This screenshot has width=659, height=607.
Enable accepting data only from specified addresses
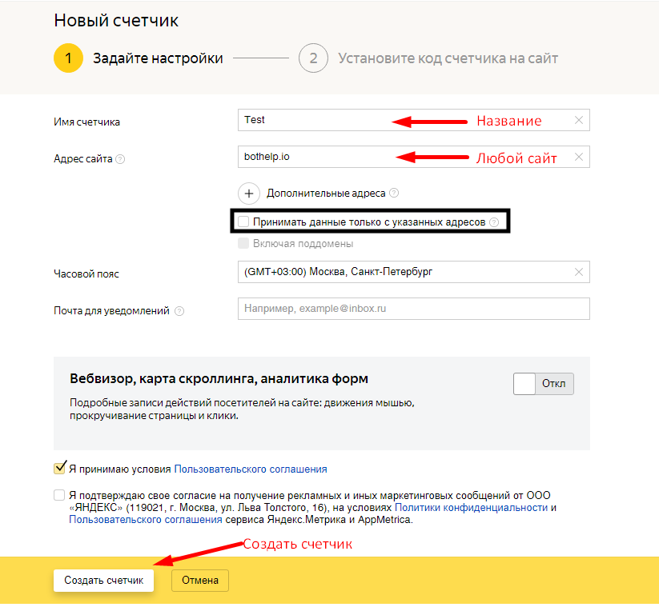coord(243,222)
